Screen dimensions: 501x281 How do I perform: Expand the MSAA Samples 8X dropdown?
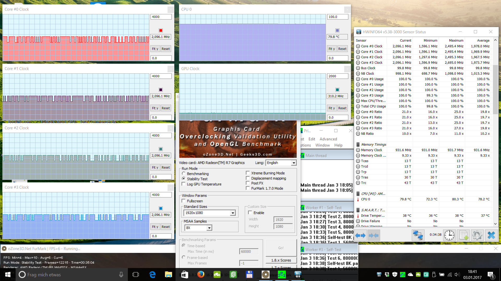point(209,228)
